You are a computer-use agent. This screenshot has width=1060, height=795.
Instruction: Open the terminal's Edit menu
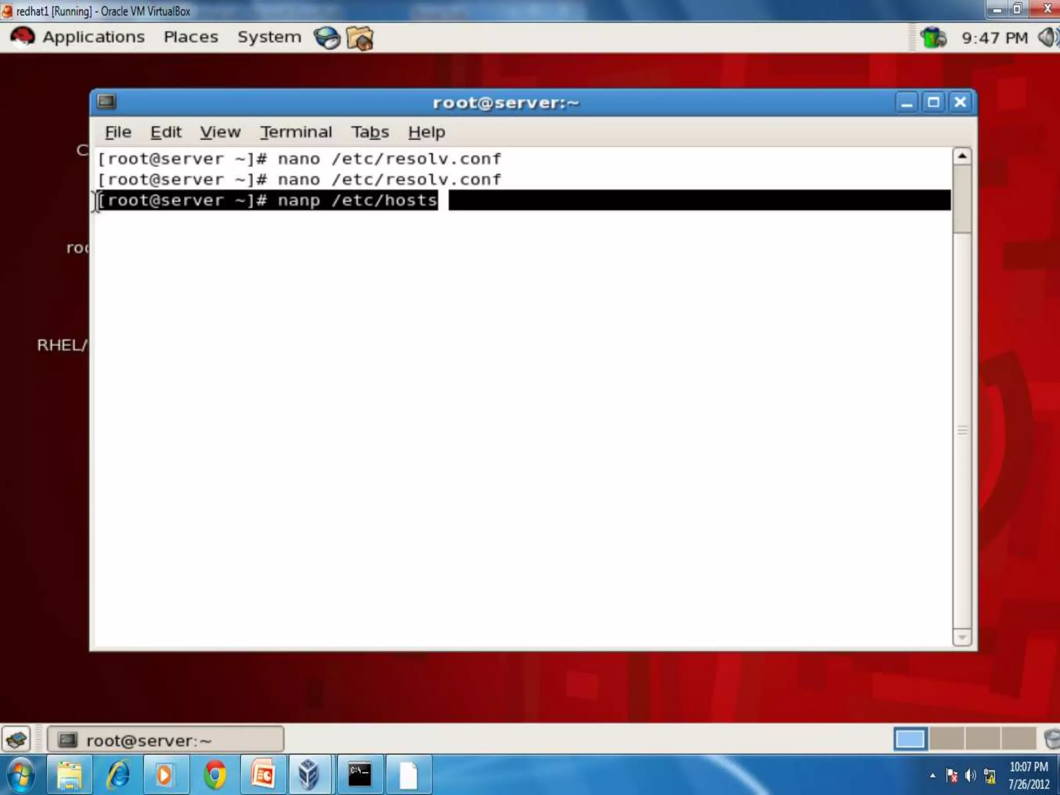pyautogui.click(x=166, y=132)
